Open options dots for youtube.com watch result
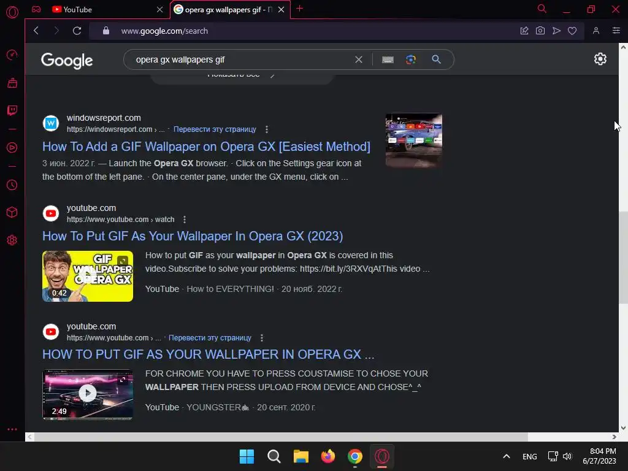 184,220
